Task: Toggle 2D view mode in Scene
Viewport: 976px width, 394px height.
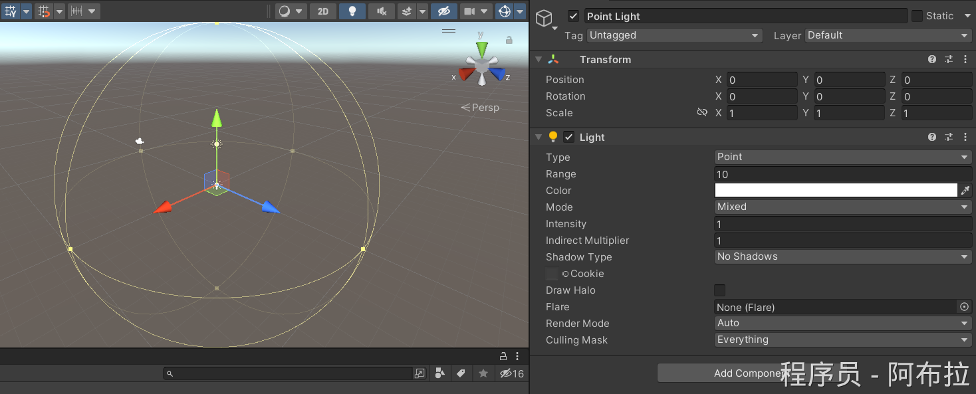Action: click(322, 11)
